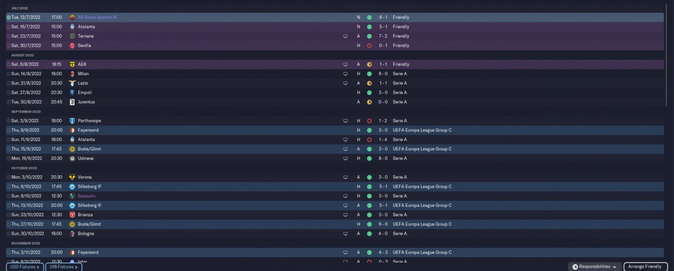Toggle the selection circle on Empoli row
Image resolution: width=674 pixels, height=271 pixels.
coord(8,93)
